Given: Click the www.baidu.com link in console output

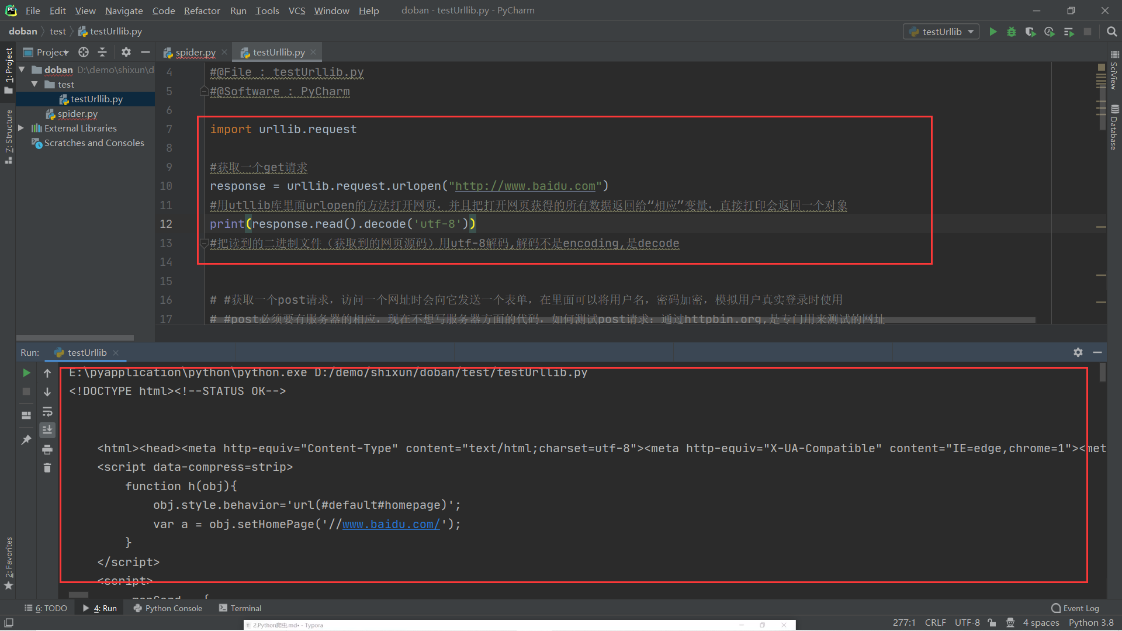Looking at the screenshot, I should click(390, 524).
